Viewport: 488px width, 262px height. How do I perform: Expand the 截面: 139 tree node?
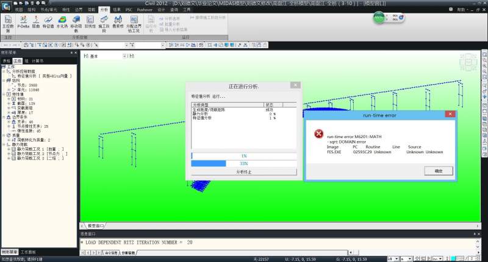tap(9, 103)
